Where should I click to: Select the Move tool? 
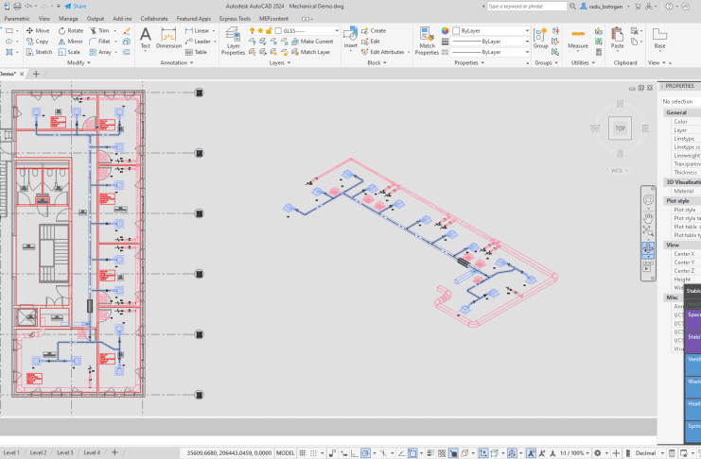tap(36, 30)
